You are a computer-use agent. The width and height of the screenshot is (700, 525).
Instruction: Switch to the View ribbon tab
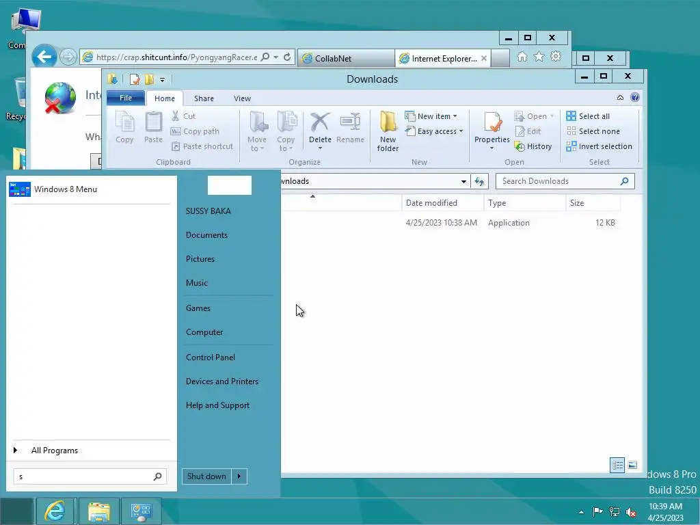(242, 98)
